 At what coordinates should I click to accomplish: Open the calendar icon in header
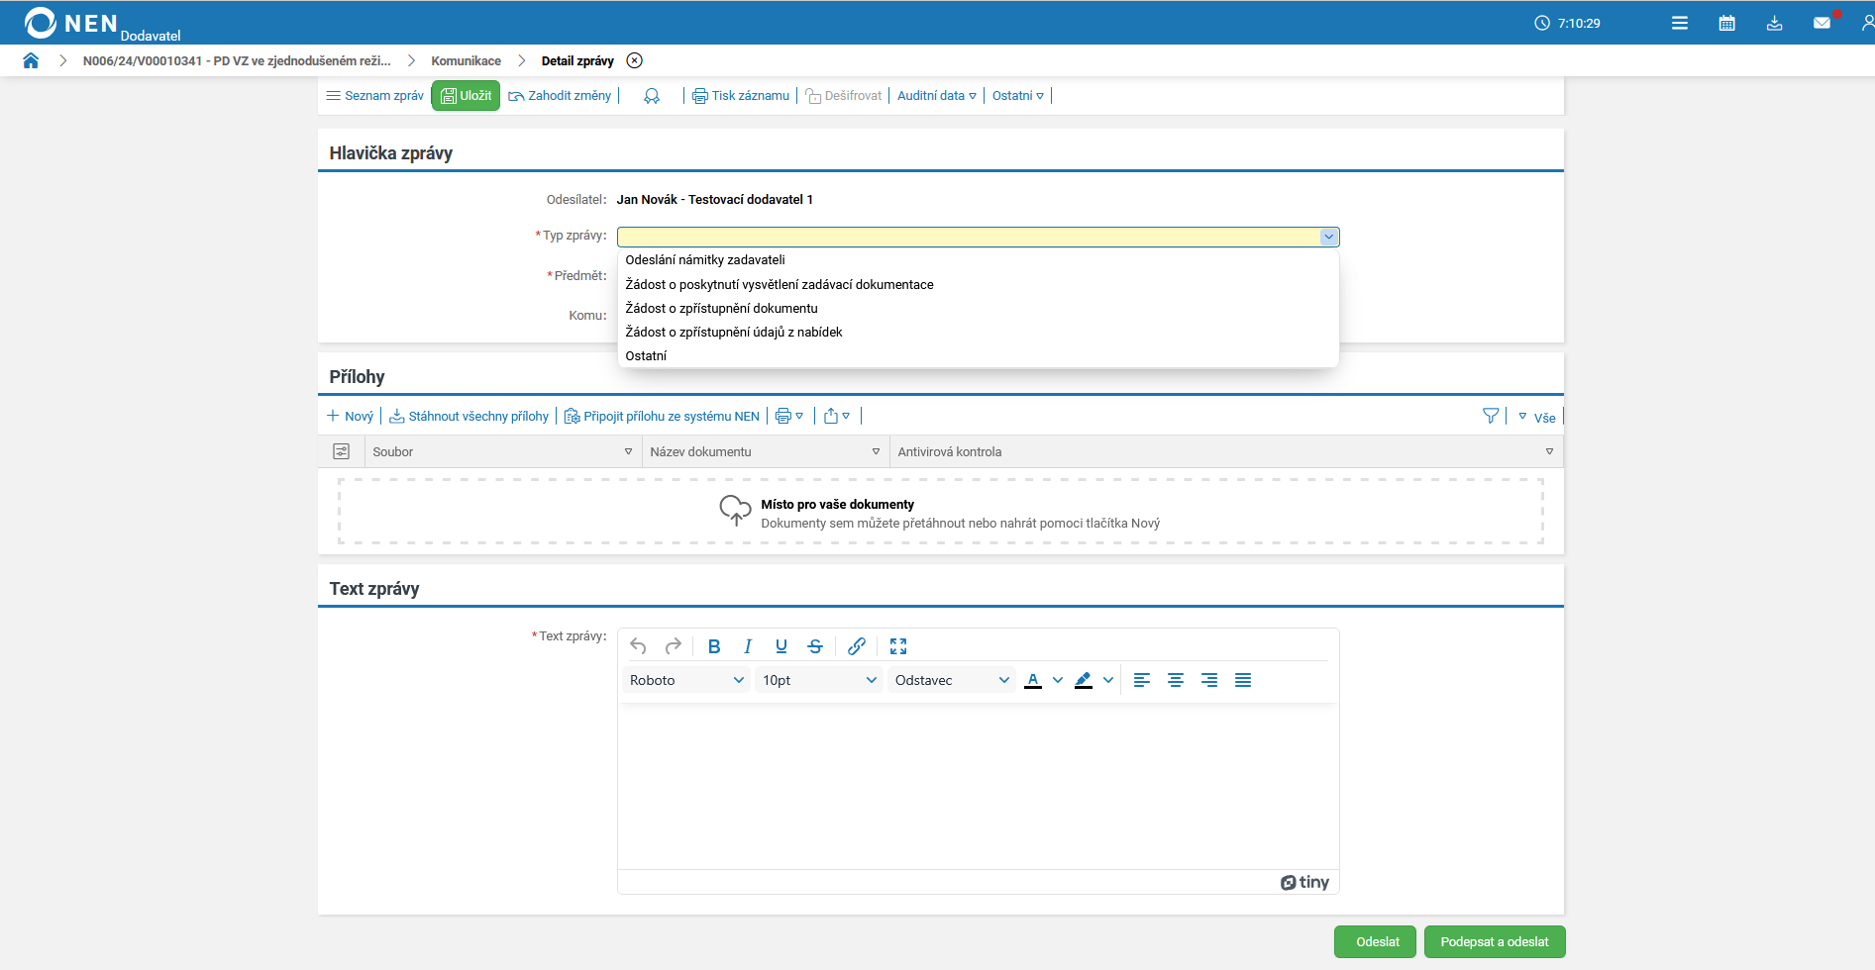[x=1726, y=23]
